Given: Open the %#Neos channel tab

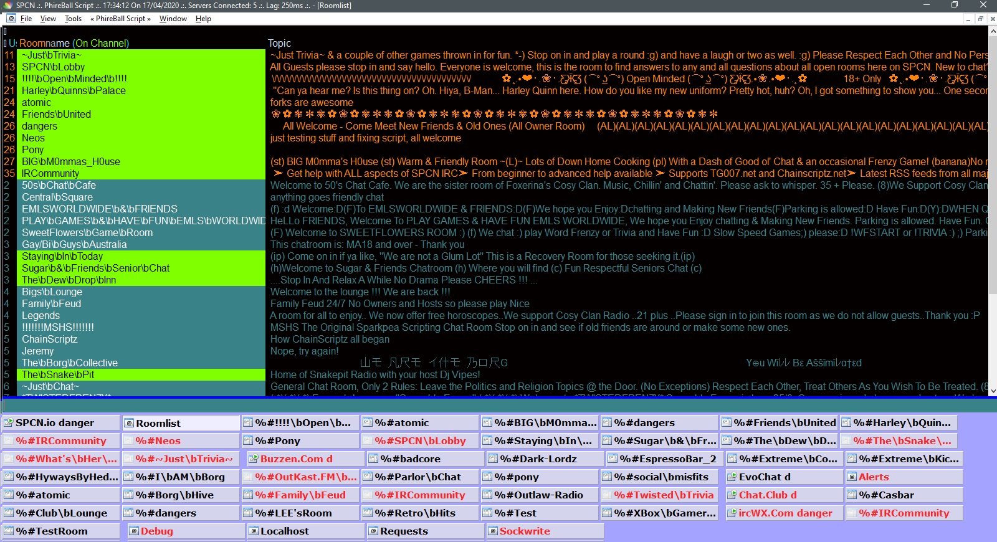Looking at the screenshot, I should click(181, 441).
